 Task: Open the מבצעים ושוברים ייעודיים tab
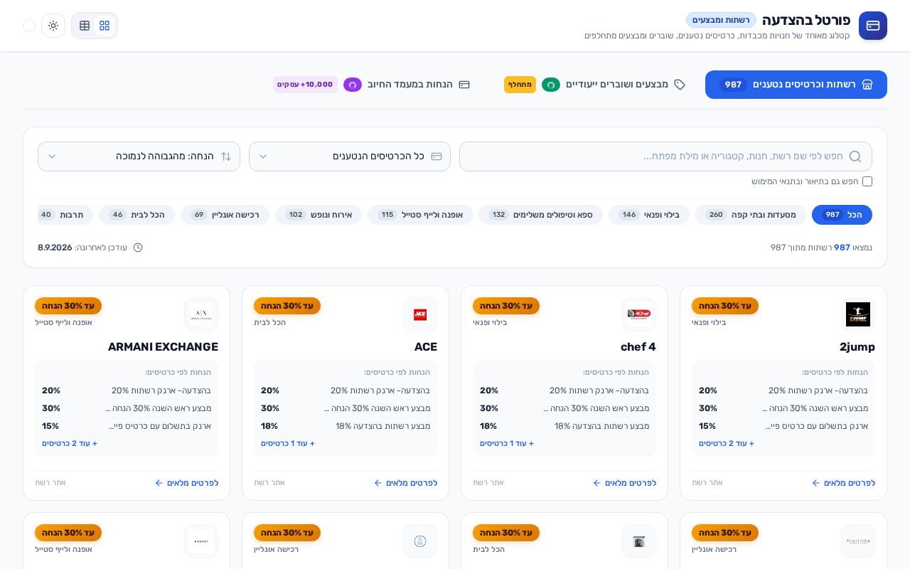(594, 85)
